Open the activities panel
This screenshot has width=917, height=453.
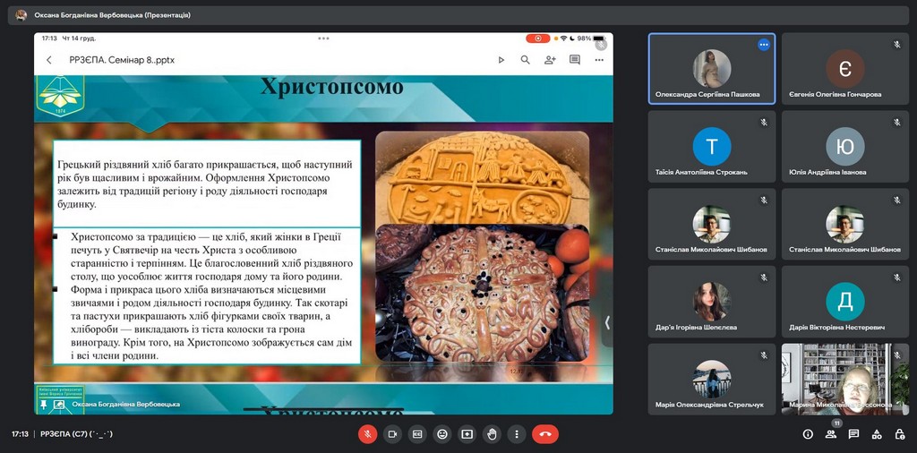point(877,434)
